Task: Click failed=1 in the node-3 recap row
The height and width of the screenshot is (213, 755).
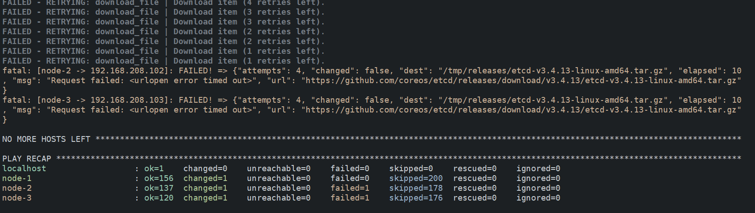Action: pyautogui.click(x=350, y=198)
